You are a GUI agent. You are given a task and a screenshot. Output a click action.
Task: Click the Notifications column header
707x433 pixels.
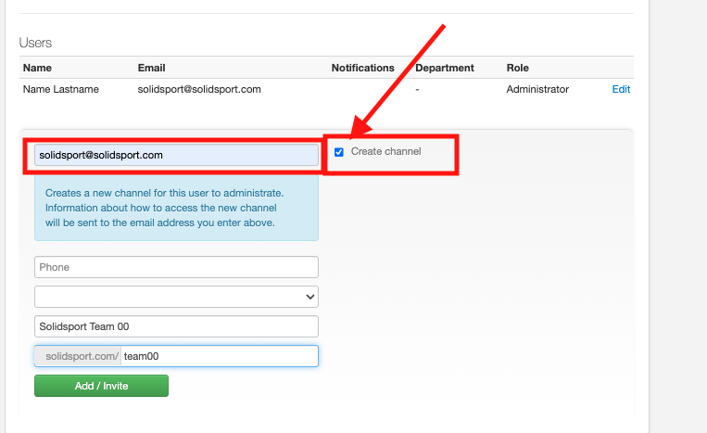point(362,68)
